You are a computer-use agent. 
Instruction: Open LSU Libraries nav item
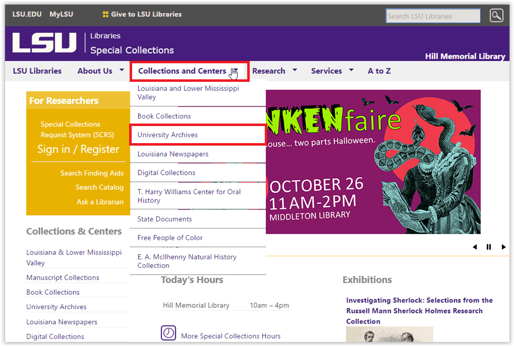(37, 71)
